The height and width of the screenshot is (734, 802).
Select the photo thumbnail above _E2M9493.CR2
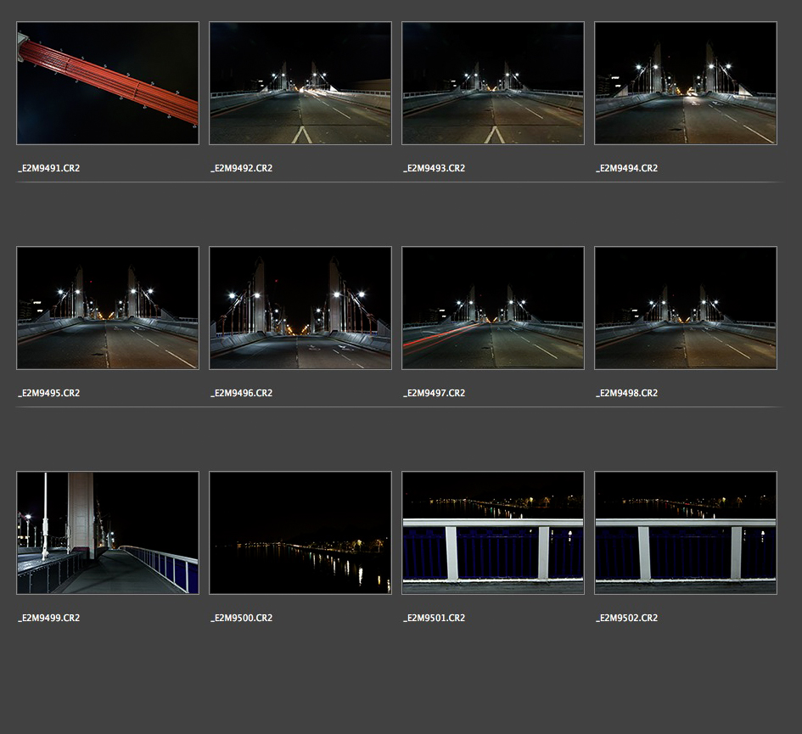[493, 83]
